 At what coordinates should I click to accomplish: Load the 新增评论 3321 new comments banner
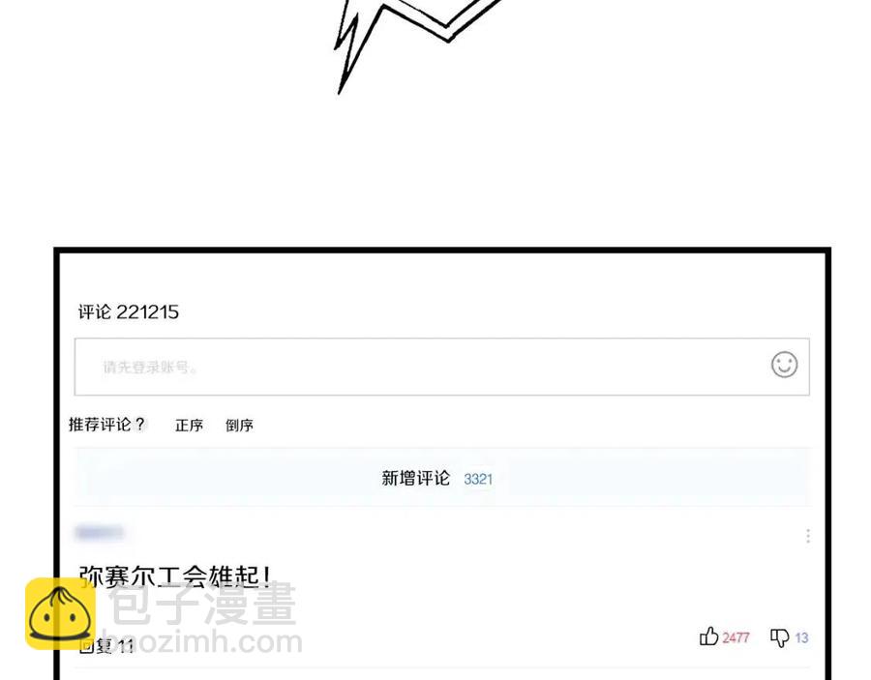coord(441,478)
